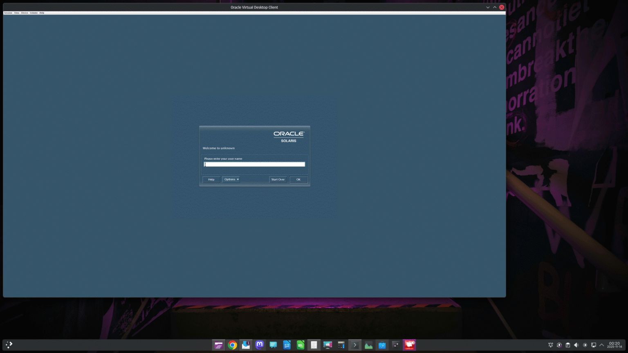Open the screen brightness tray icon
Screen dimensions: 628x353
coord(585,345)
